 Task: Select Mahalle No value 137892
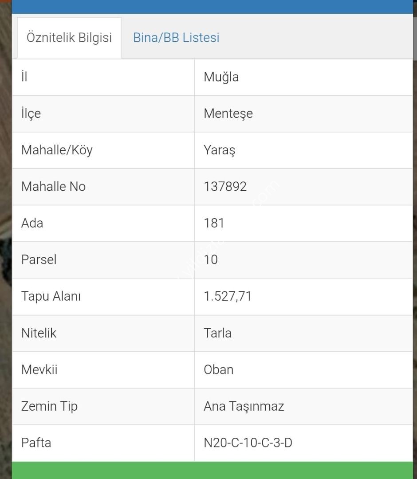(225, 186)
